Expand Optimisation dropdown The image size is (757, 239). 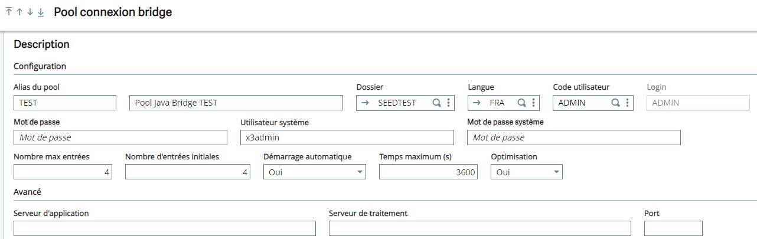click(x=556, y=172)
